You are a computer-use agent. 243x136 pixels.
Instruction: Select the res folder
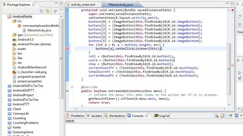coord(19,63)
